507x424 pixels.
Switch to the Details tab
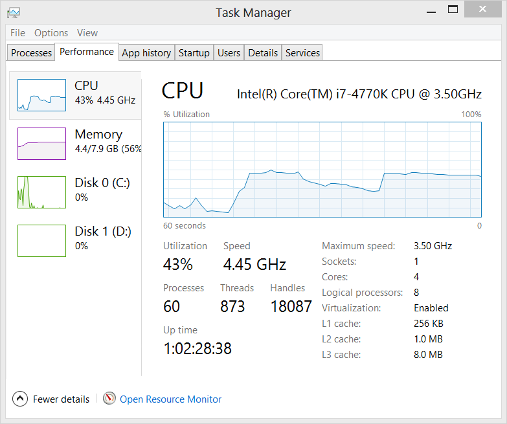pos(263,52)
